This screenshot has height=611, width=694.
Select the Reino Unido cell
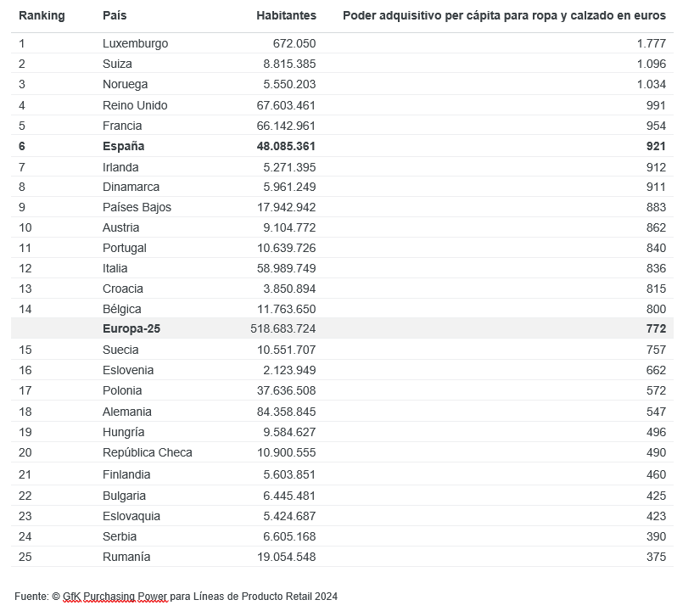(135, 105)
